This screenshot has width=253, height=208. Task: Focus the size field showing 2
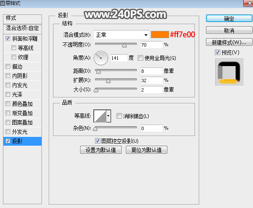click(x=152, y=90)
